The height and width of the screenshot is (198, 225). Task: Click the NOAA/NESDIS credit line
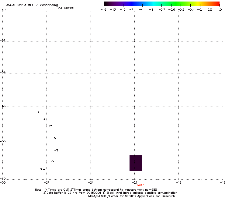131,196
